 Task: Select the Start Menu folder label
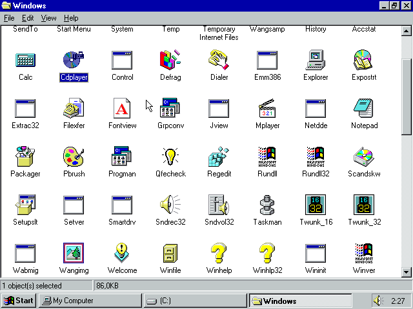click(74, 29)
